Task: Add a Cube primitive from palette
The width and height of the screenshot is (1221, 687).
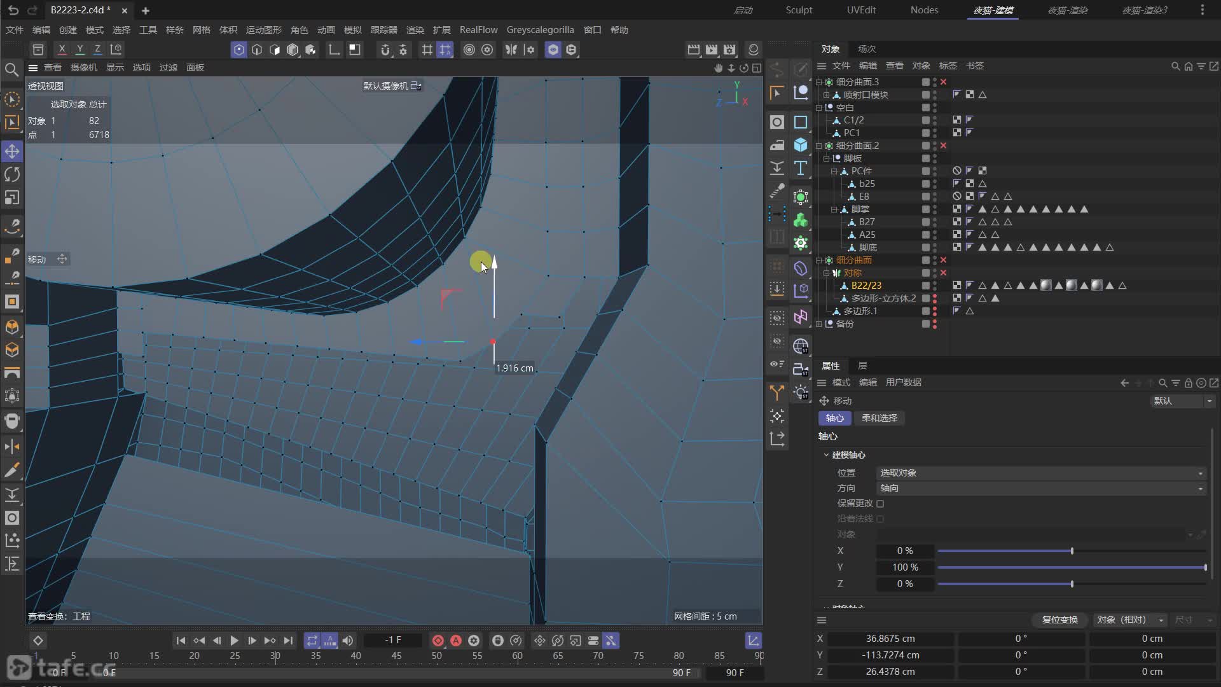Action: (801, 145)
